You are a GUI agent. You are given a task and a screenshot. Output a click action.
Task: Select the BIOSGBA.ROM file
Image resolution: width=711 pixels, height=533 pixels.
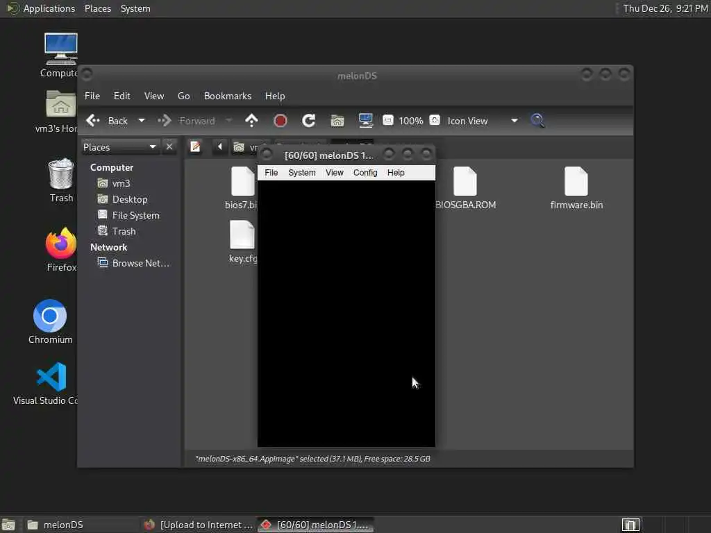click(465, 188)
